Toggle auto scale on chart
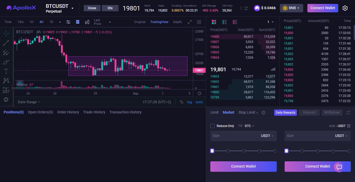The height and width of the screenshot is (182, 355). click(x=199, y=102)
